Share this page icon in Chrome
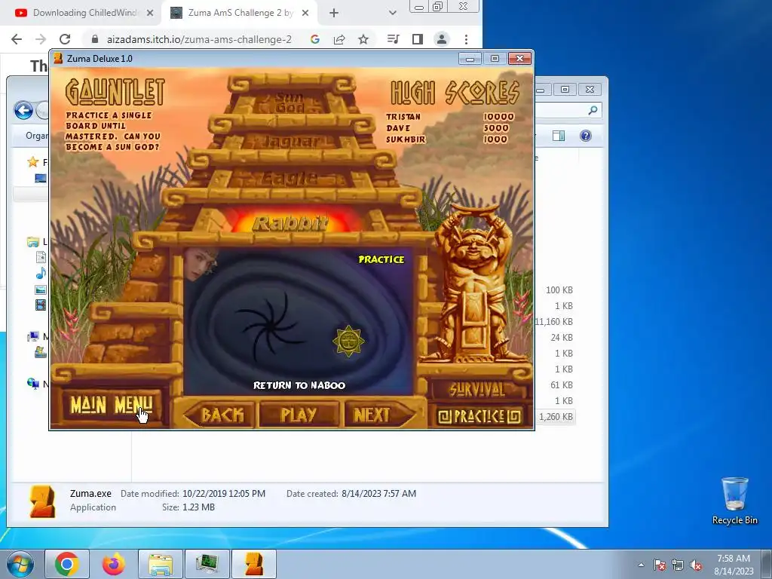This screenshot has height=579, width=772. coord(339,39)
